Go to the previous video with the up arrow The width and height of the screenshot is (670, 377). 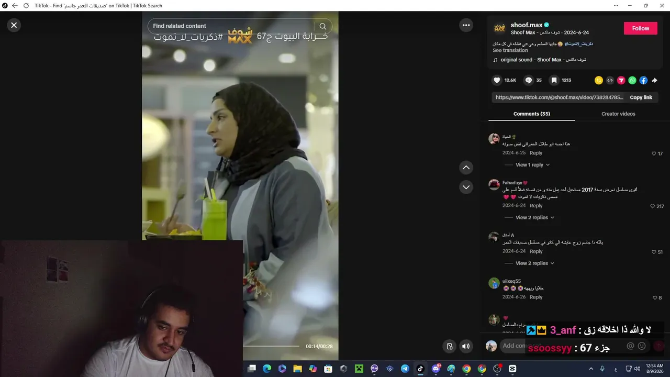point(466,168)
